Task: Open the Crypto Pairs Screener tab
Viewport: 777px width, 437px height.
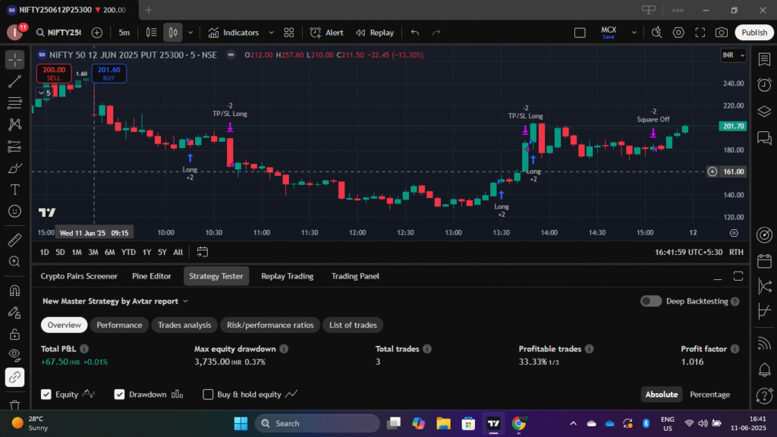Action: 79,276
